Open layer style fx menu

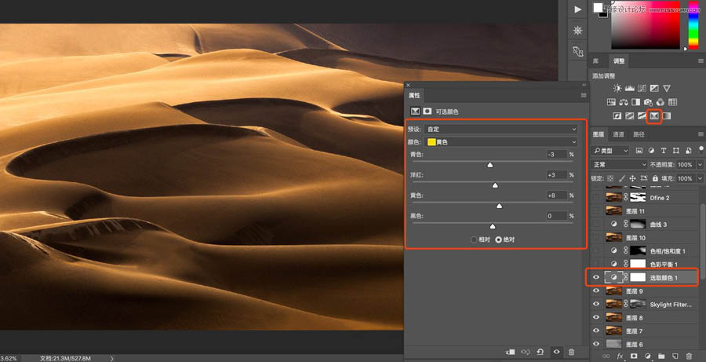[620, 357]
